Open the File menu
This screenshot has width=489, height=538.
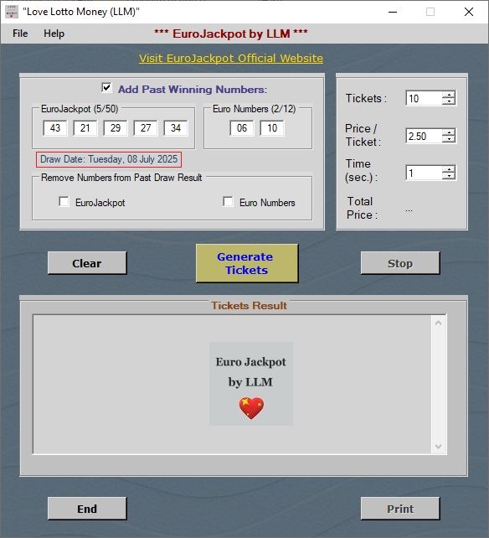coord(20,34)
